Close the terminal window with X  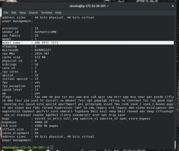click(173, 6)
